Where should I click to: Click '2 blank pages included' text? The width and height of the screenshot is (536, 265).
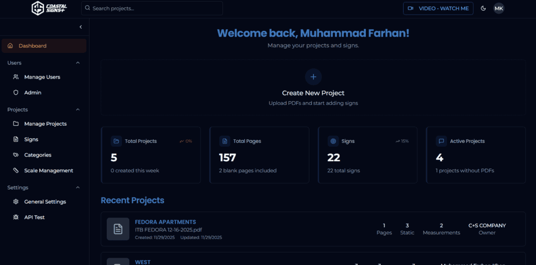pyautogui.click(x=248, y=171)
